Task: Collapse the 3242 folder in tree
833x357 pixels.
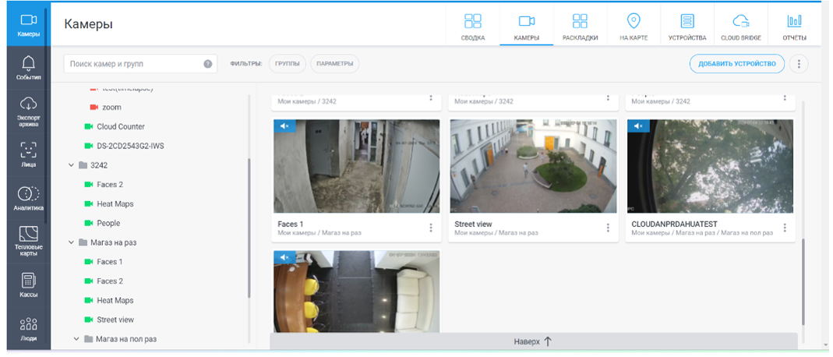Action: [72, 165]
